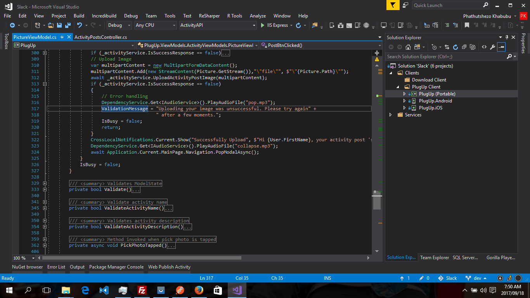Toggle Show All Files in Solution Explorer
530x298 pixels.
pos(473,47)
